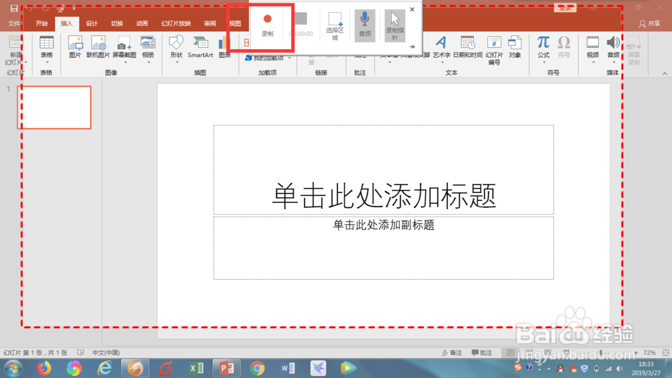Toggle 录制指针 pointer capture
This screenshot has width=672, height=378.
tap(394, 26)
